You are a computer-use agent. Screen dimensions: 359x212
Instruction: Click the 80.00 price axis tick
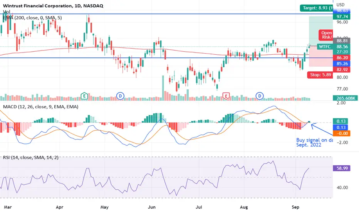tap(342, 77)
